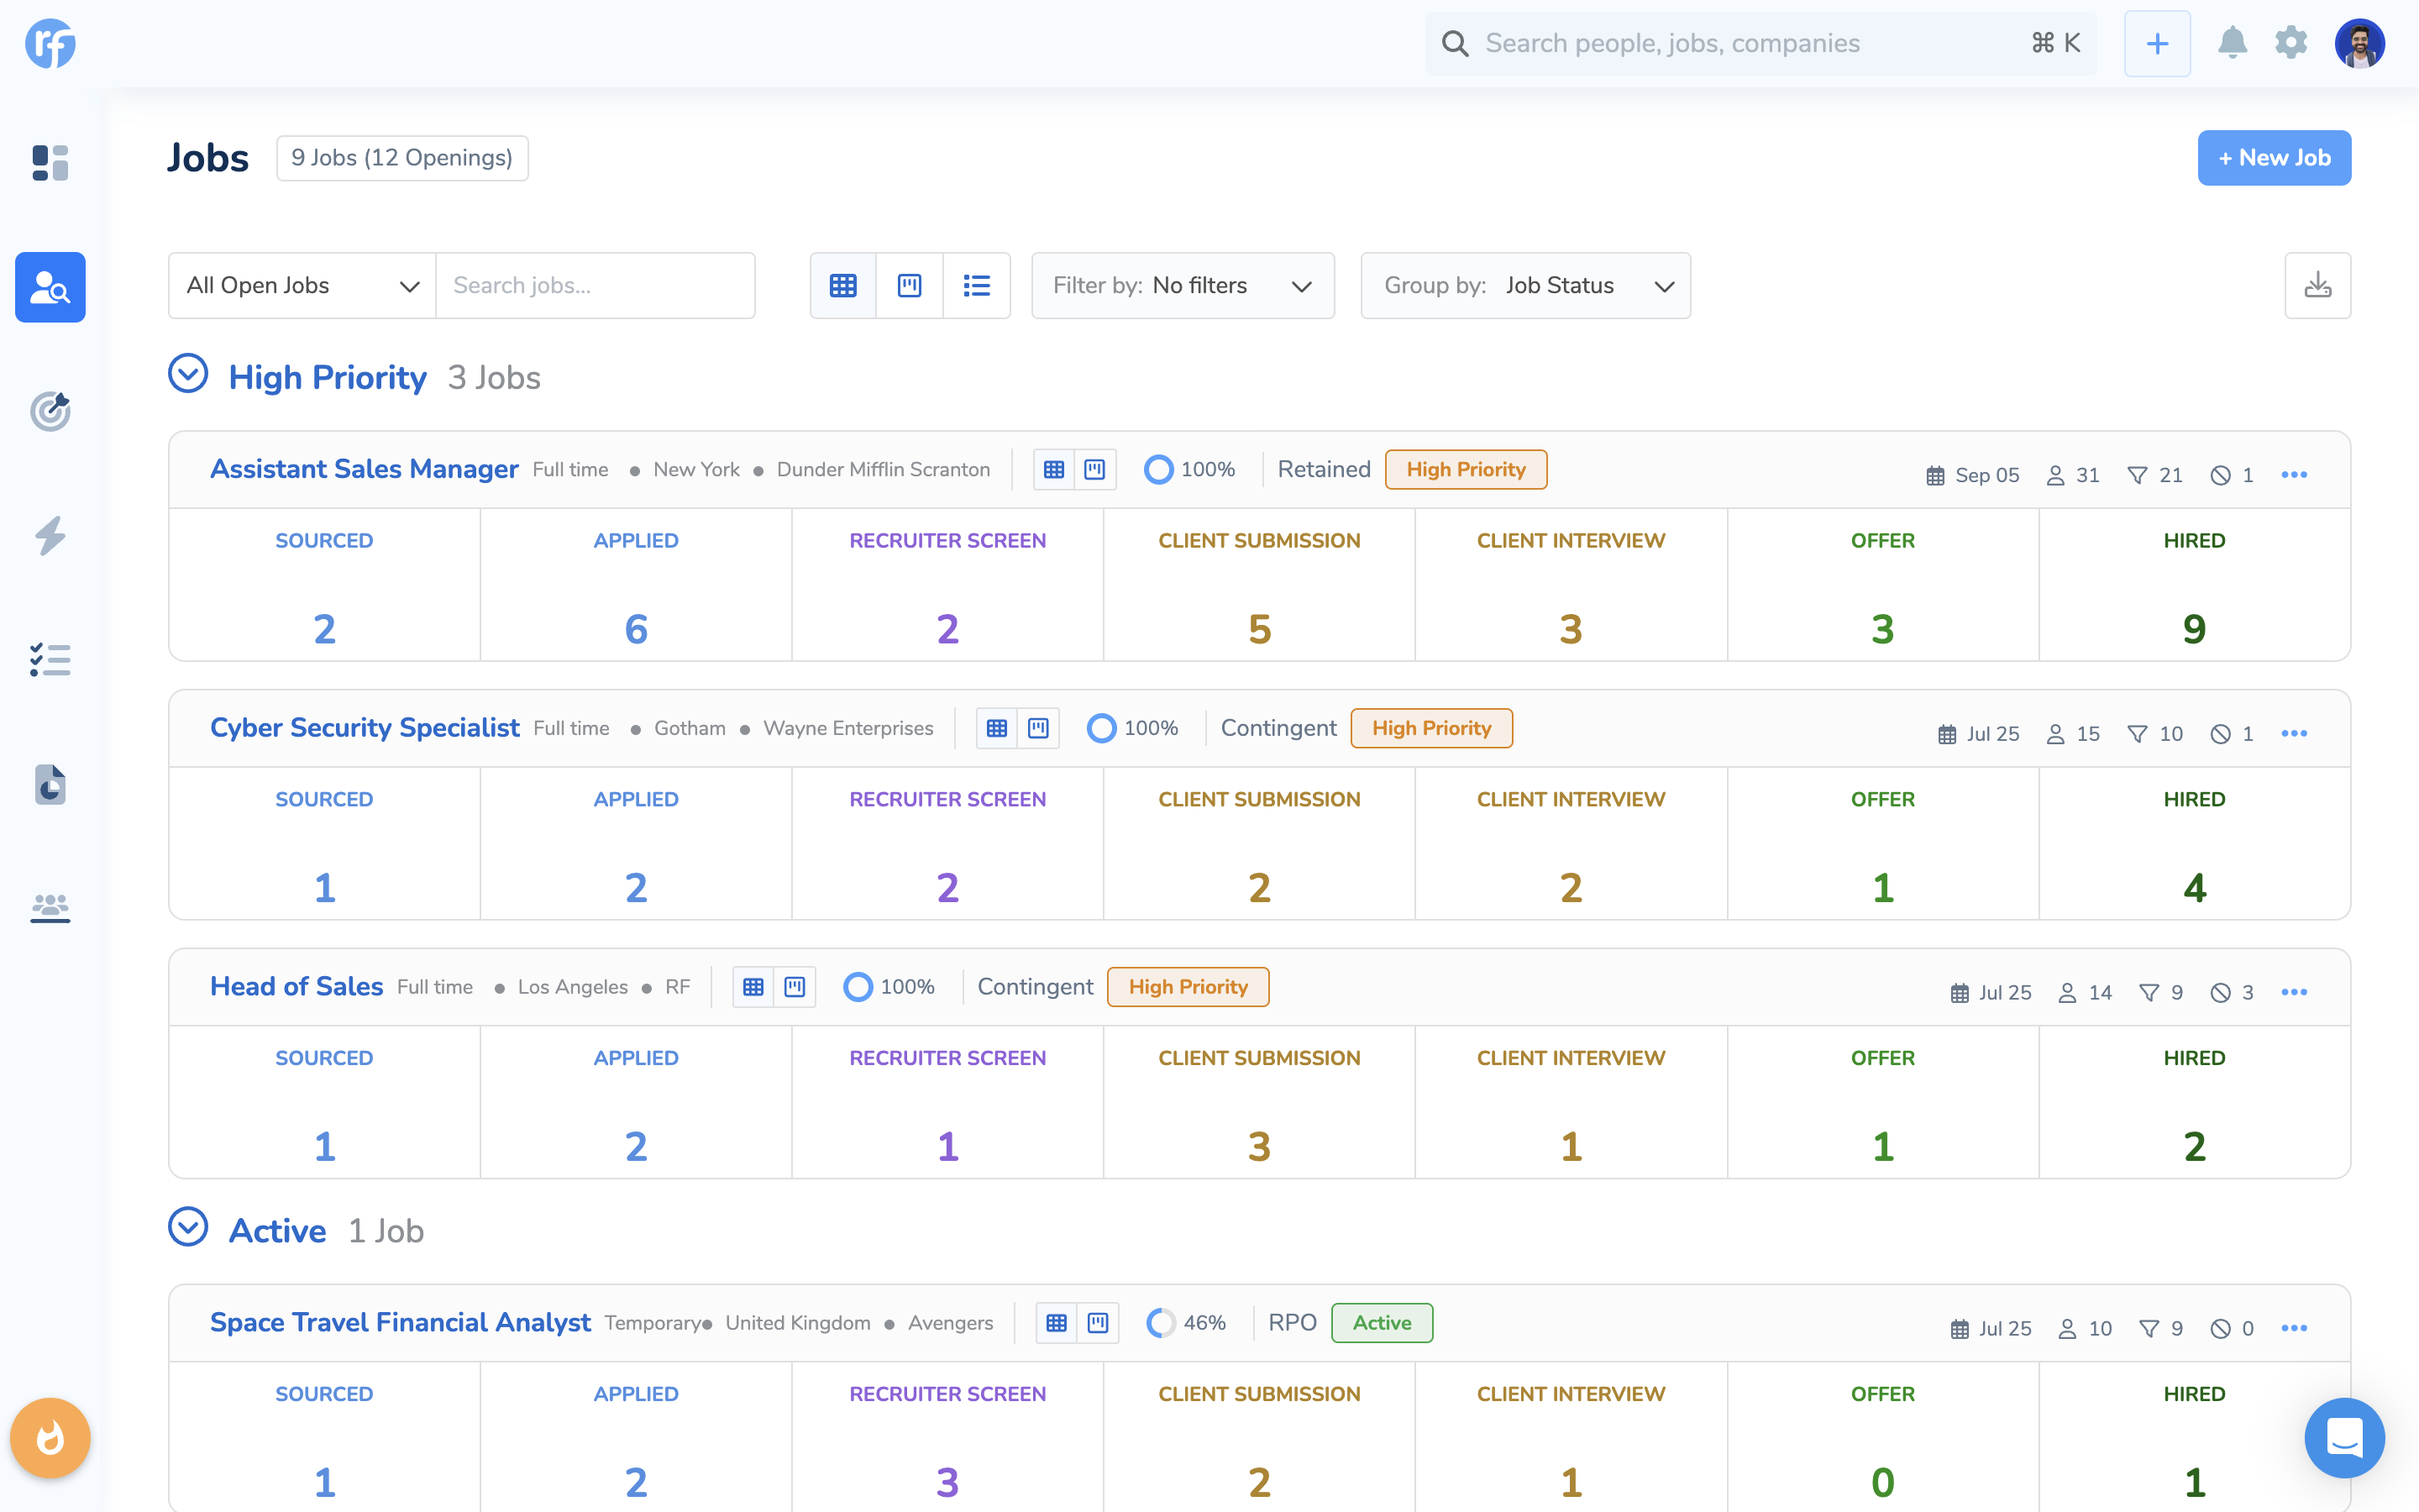The height and width of the screenshot is (1512, 2419).
Task: Click the orange flame button
Action: click(50, 1438)
